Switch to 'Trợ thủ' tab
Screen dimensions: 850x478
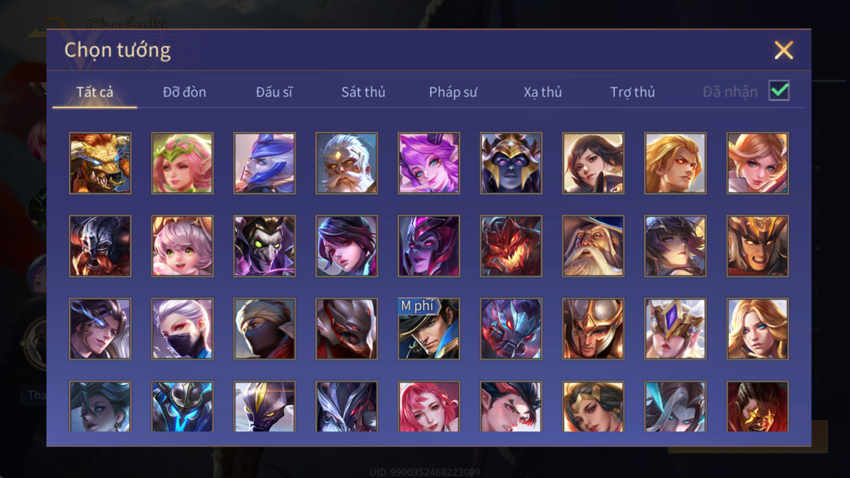point(632,92)
